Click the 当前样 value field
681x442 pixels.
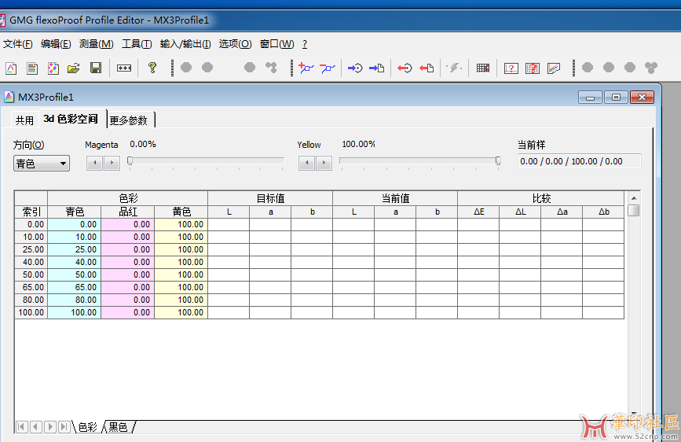click(x=580, y=161)
